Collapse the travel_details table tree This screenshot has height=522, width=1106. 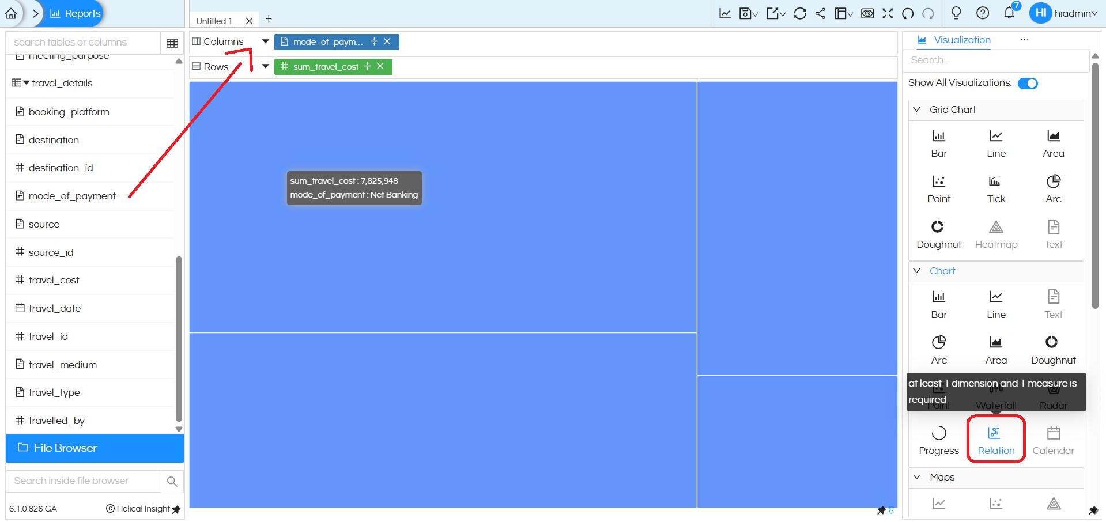coord(26,83)
